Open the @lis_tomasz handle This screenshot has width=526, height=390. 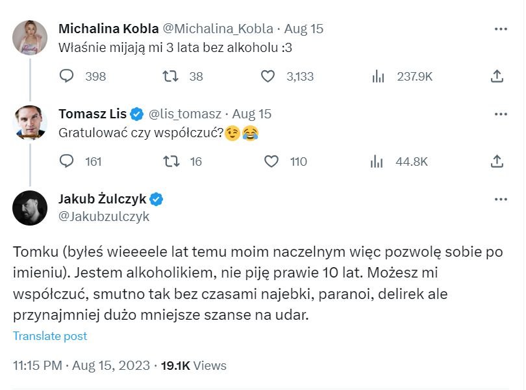point(185,114)
